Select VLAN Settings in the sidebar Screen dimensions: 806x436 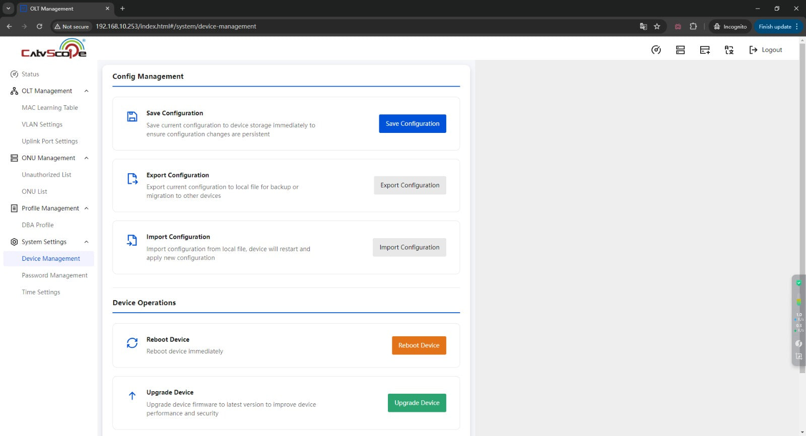[42, 124]
